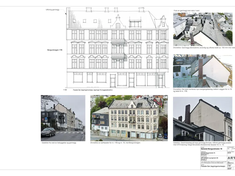Select the date '2026-07-12' in title block
Screen dimensions: 235x176
point(231,163)
